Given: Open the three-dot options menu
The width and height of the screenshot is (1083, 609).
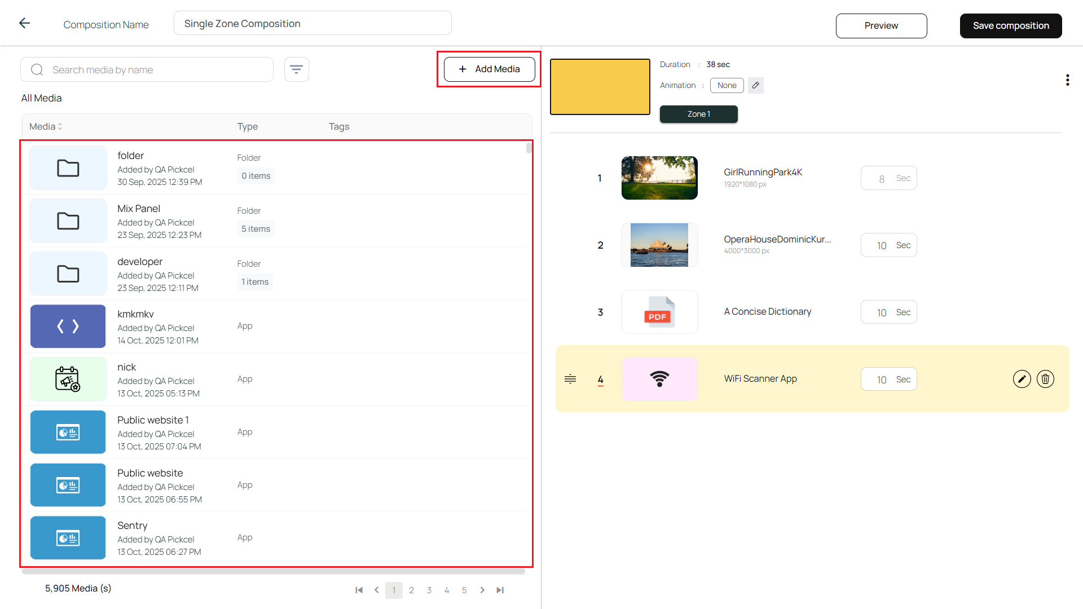Looking at the screenshot, I should point(1067,80).
